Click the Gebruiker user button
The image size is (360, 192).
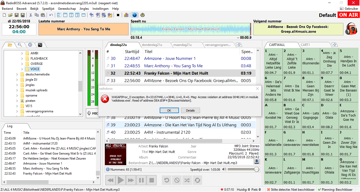[349, 9]
